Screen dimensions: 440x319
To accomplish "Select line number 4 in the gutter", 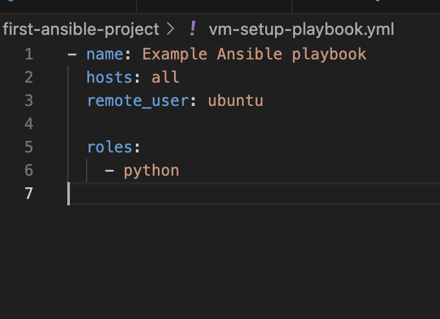I will [29, 124].
